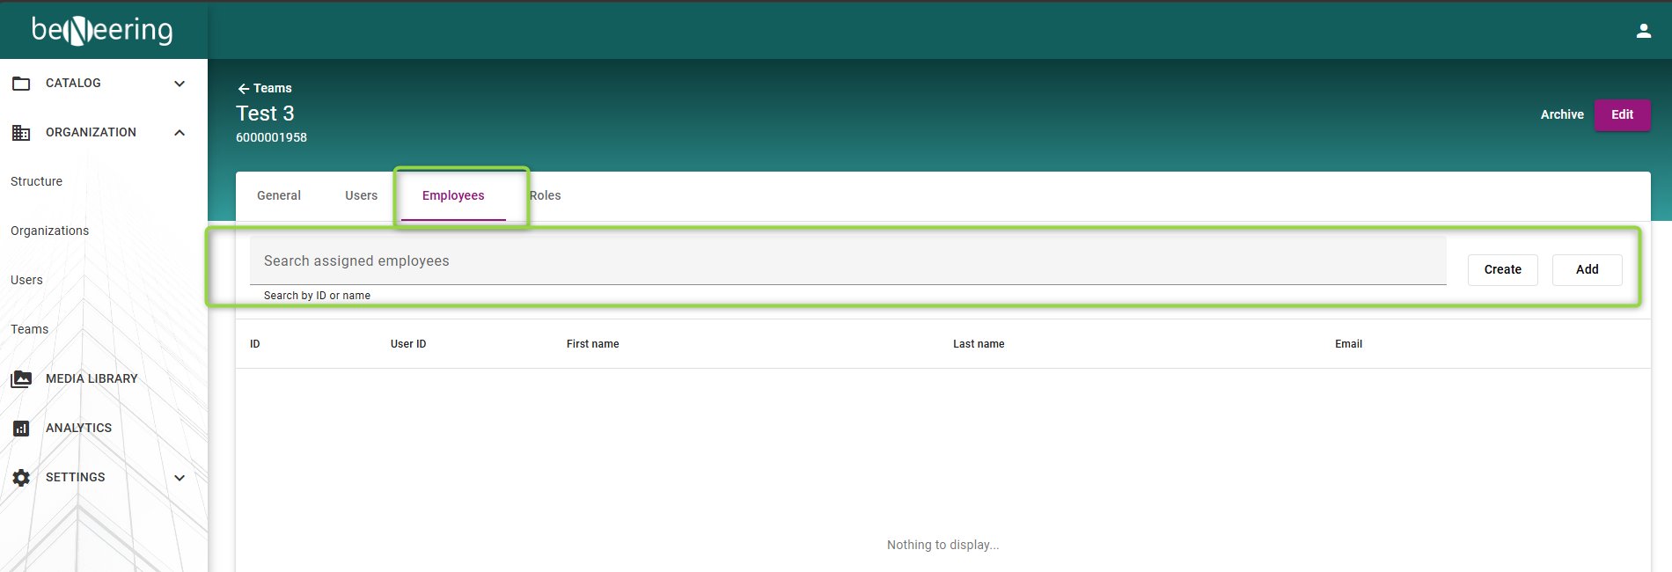Click the First name column header
Image resolution: width=1672 pixels, height=572 pixels.
click(593, 344)
